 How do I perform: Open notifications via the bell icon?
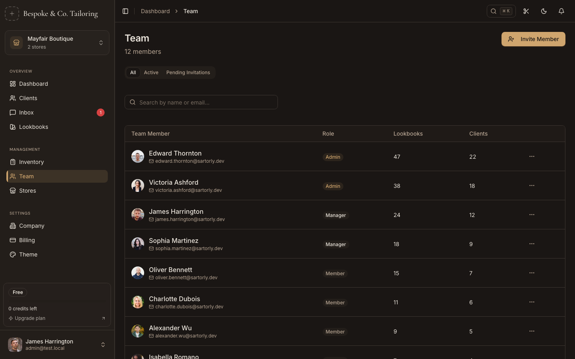(561, 11)
